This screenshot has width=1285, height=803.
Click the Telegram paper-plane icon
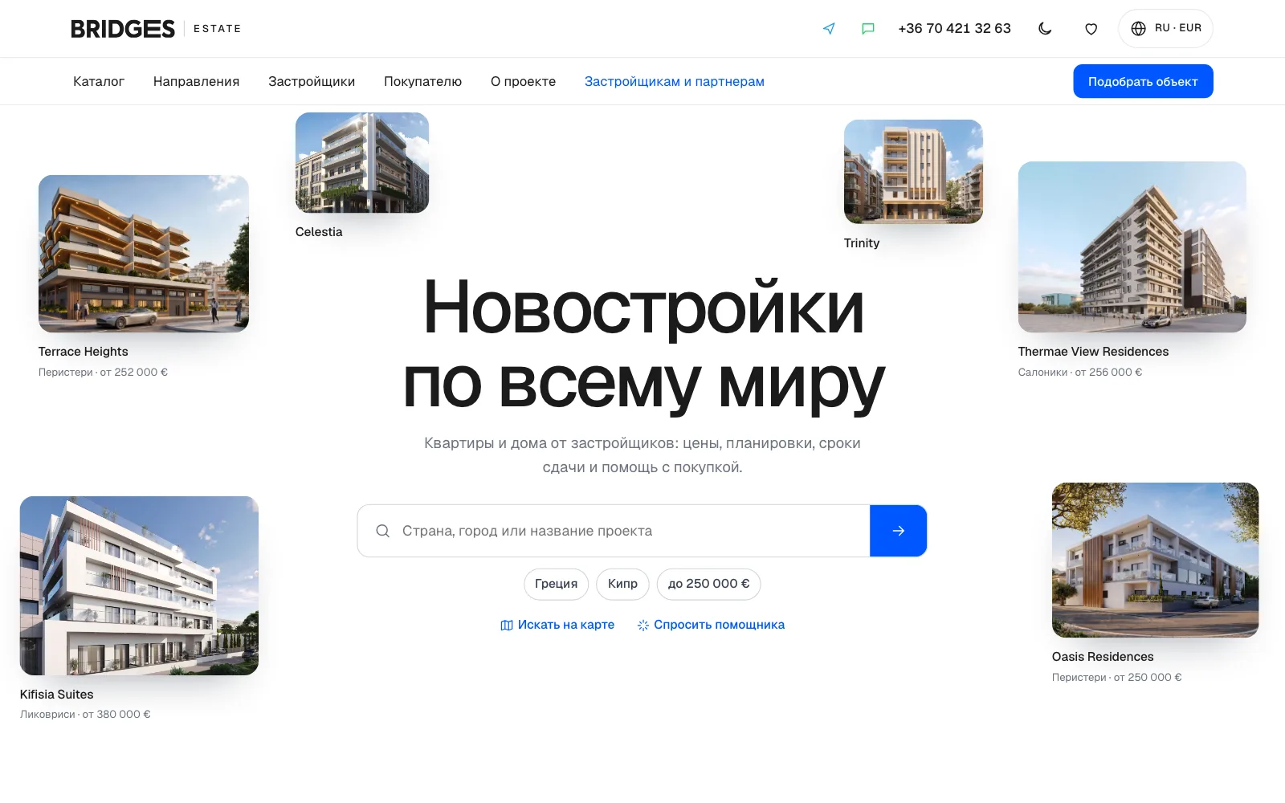coord(829,29)
